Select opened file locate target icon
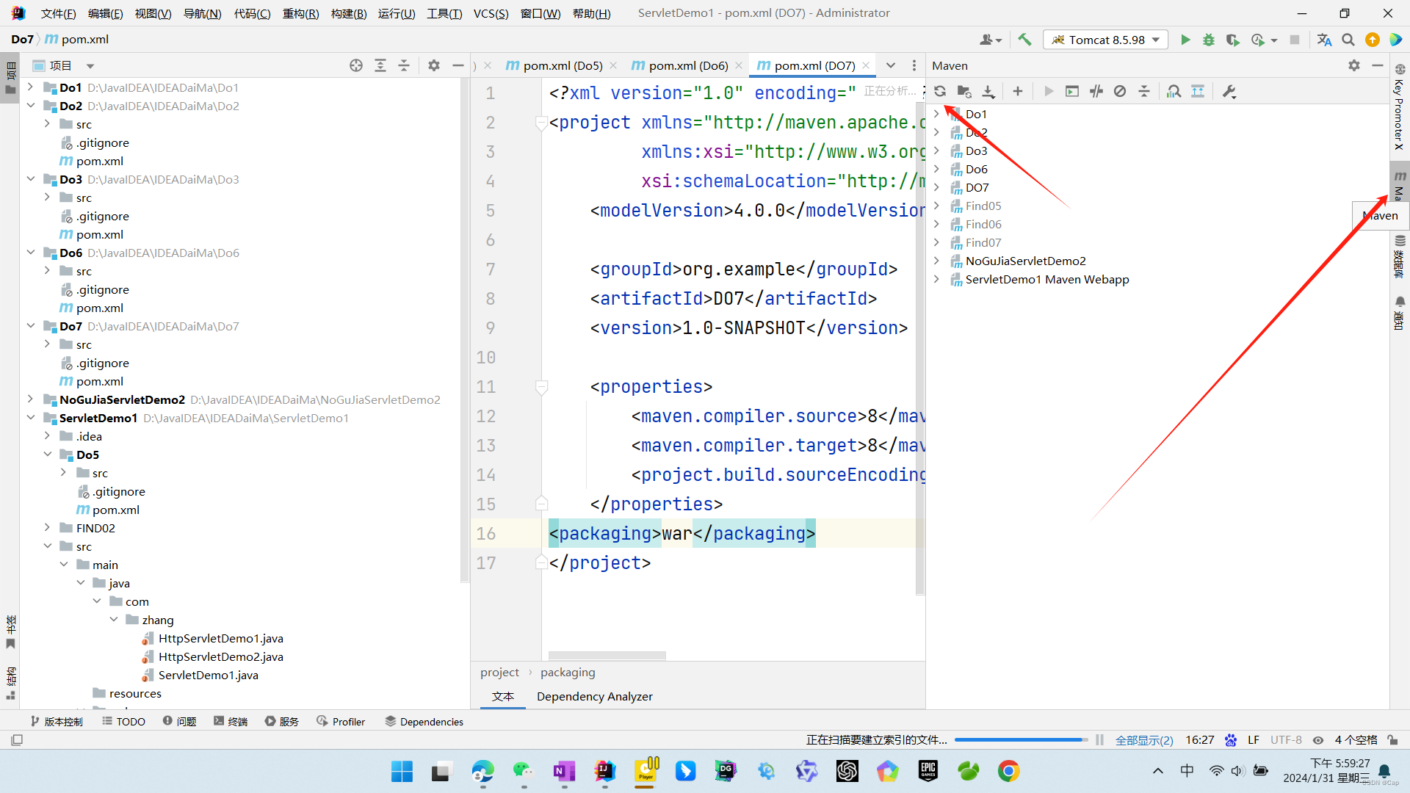 pos(356,65)
